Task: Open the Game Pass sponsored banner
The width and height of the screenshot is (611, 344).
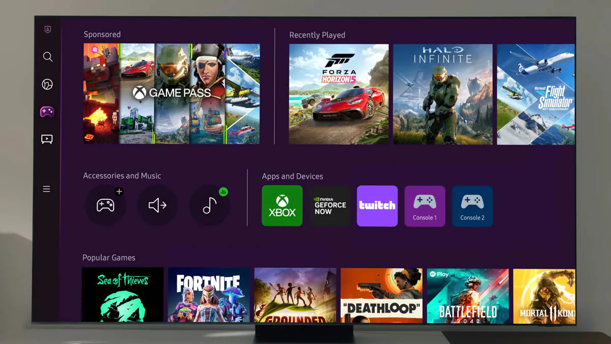Action: [171, 94]
